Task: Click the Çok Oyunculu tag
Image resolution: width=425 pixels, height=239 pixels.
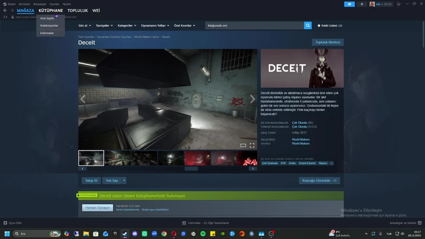Action: point(270,163)
